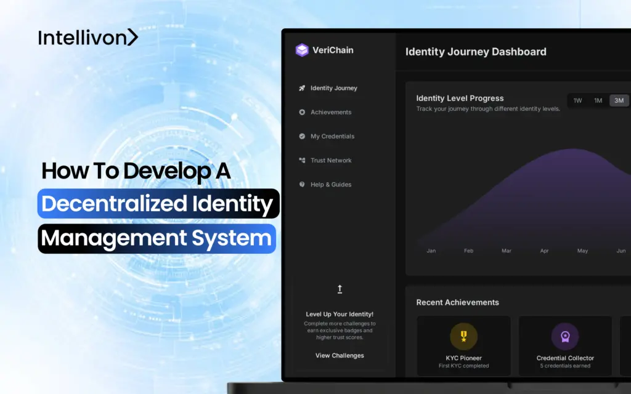The width and height of the screenshot is (631, 394).
Task: Click the KYC Pioneer gold medal icon
Action: (x=463, y=337)
